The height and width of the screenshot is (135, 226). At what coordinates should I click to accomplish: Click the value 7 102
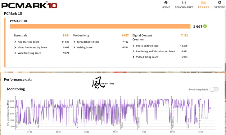125,42
